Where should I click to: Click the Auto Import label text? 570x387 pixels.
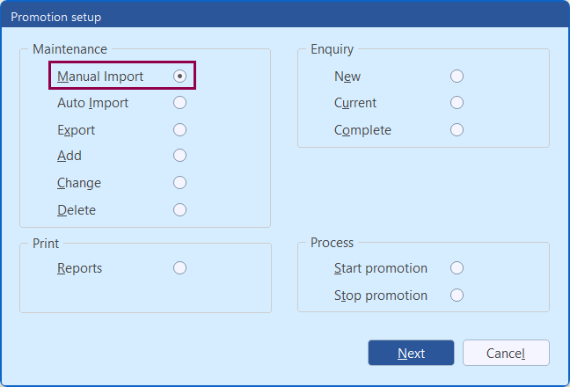coord(92,103)
